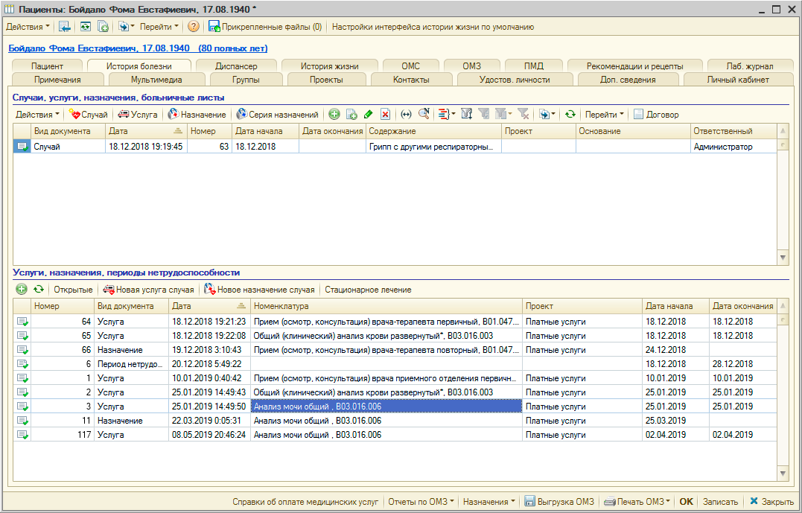Expand the Печать ОМЗ dropdown

coord(637,502)
